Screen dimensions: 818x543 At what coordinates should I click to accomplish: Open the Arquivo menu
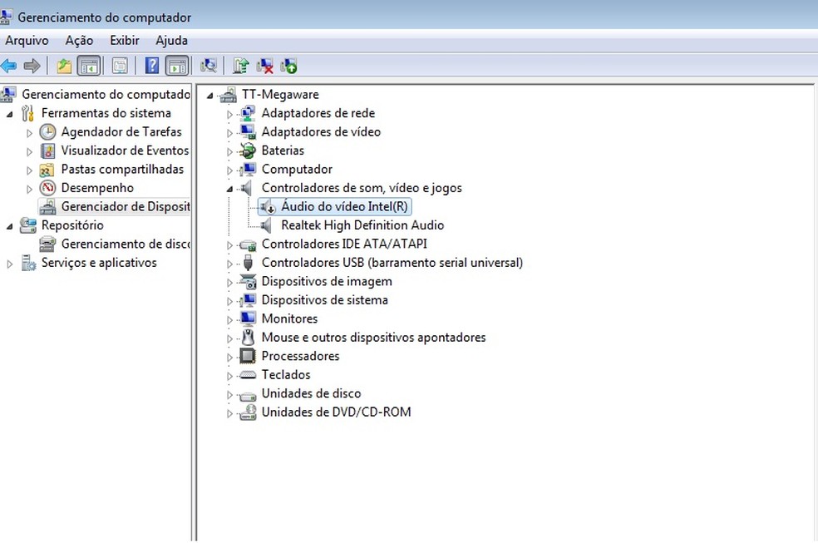27,40
